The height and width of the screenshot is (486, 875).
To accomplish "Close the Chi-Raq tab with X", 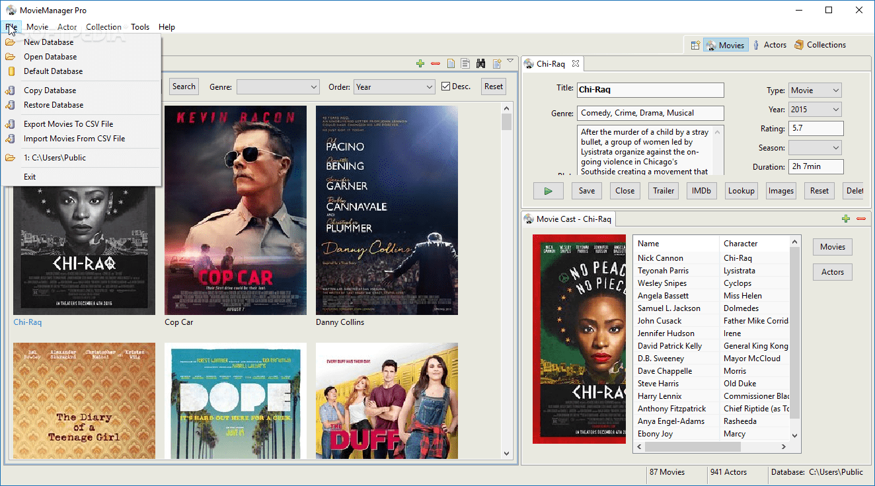I will click(575, 63).
